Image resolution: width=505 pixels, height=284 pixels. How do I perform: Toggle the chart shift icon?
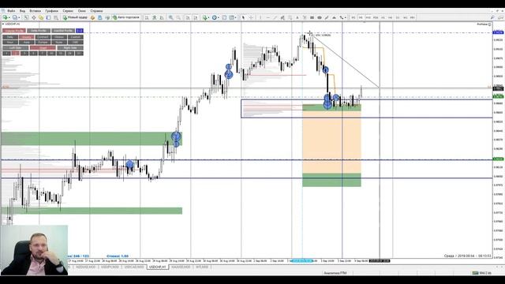coord(195,17)
